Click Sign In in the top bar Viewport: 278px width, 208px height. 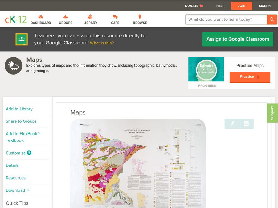265,6
